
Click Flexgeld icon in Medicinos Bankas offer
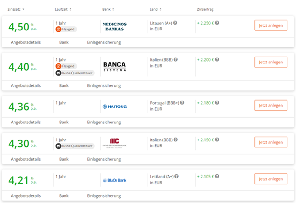click(59, 29)
